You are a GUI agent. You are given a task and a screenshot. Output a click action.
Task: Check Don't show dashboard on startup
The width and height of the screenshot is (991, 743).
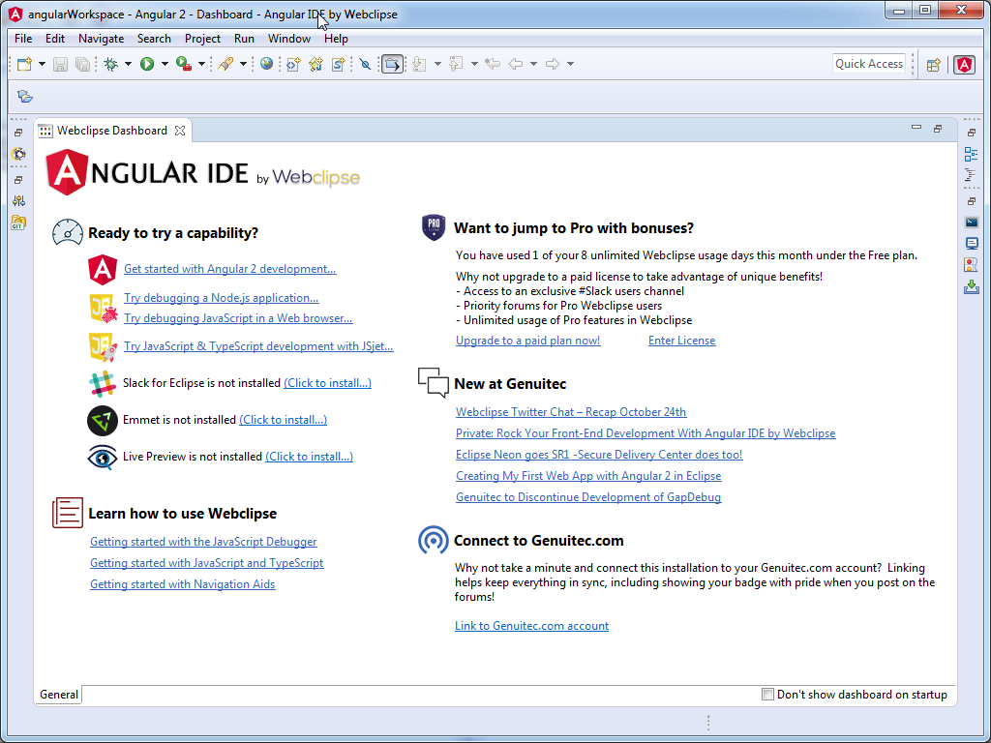pos(767,695)
